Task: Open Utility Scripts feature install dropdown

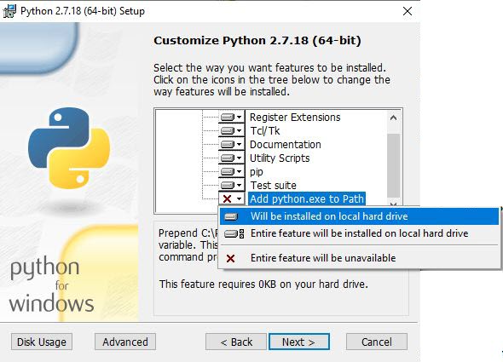Action: 231,158
